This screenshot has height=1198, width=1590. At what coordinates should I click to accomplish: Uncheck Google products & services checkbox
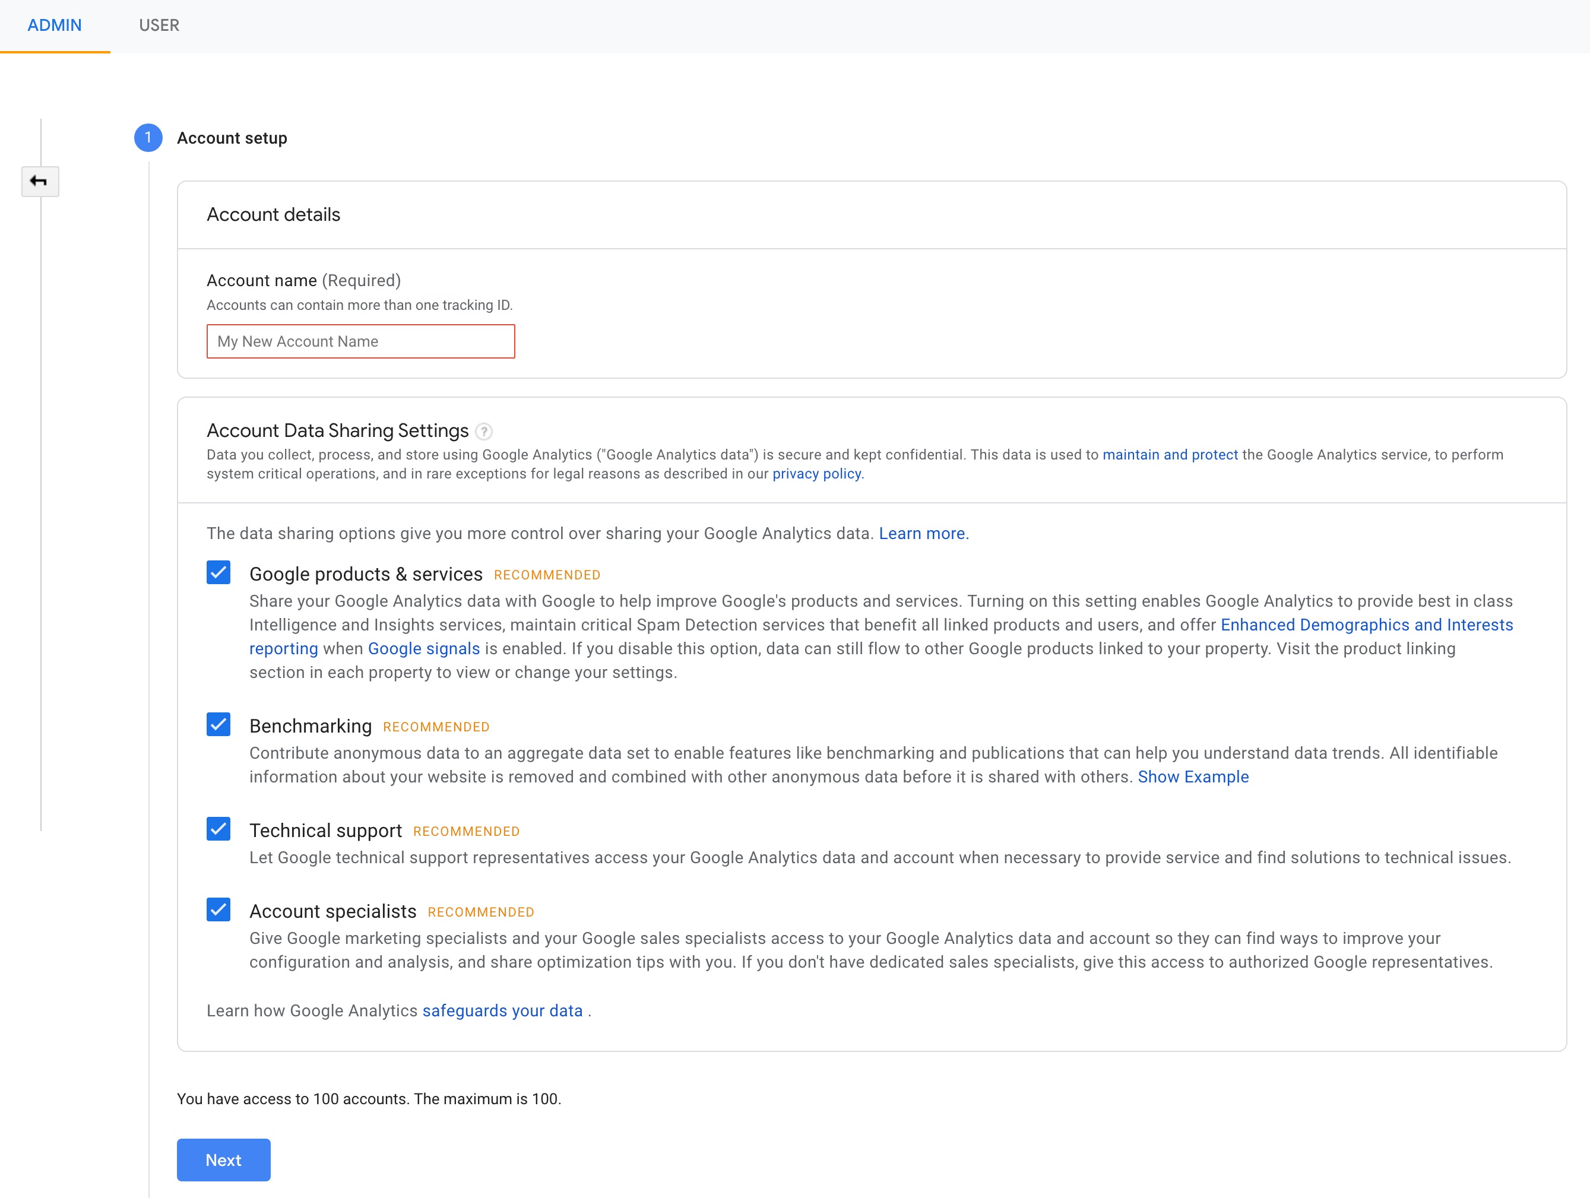(218, 573)
